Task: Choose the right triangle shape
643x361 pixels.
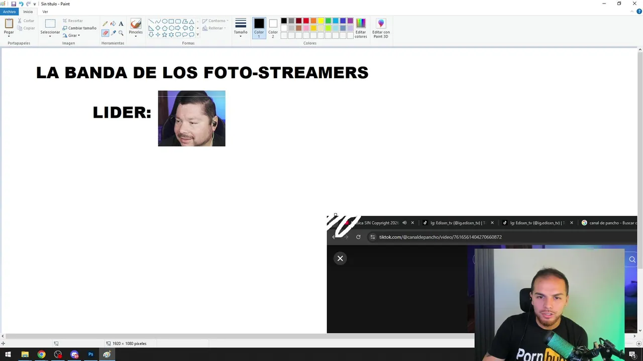Action: tap(151, 28)
